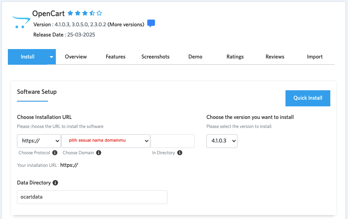Click the Your installation URL text
Image resolution: width=348 pixels, height=219 pixels.
48,165
